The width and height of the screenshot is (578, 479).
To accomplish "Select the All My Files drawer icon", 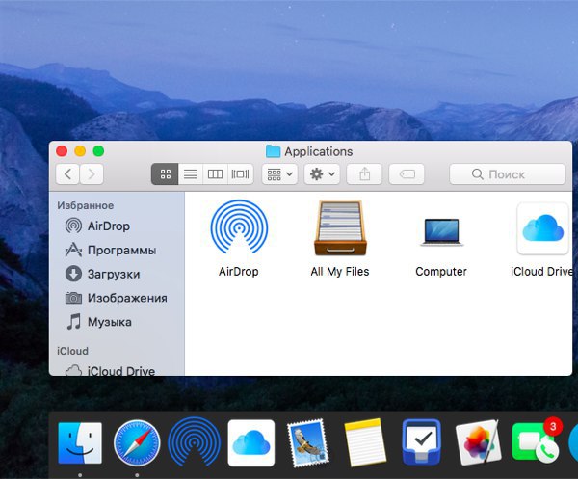I will [340, 227].
